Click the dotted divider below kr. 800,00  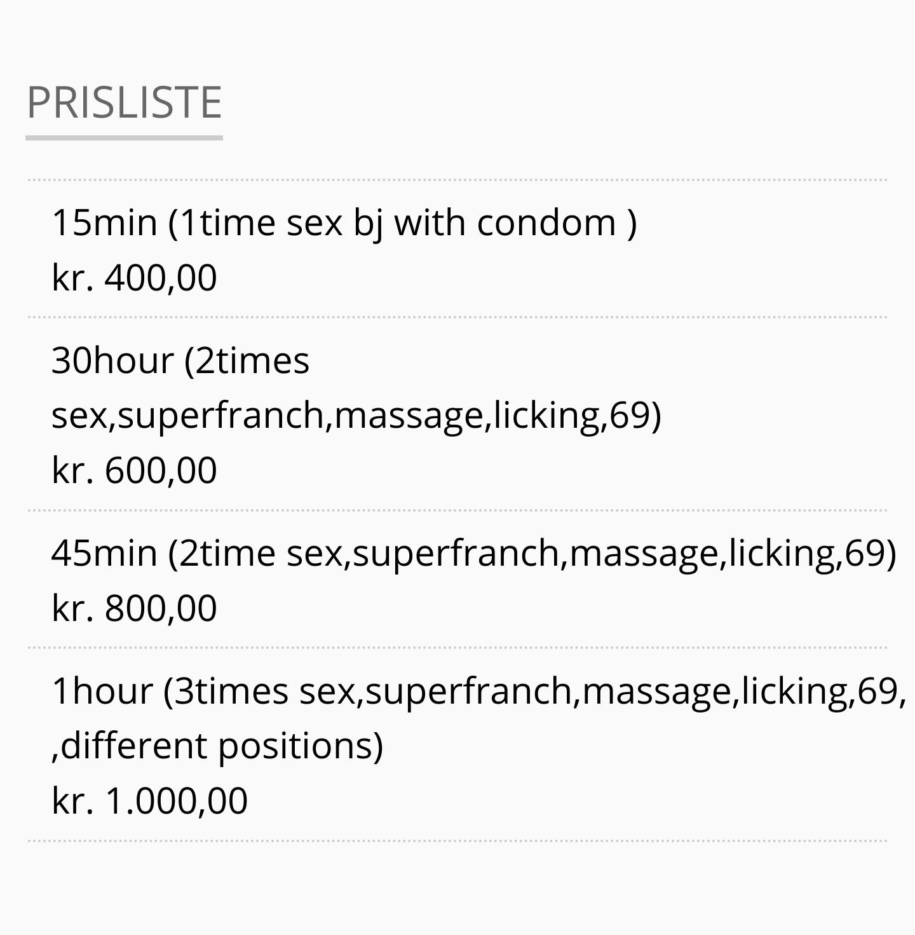coord(457,648)
